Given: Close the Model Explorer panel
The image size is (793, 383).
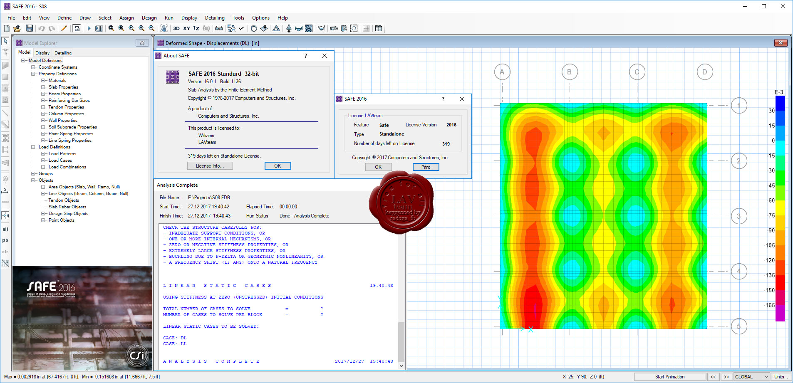Looking at the screenshot, I should coord(142,43).
